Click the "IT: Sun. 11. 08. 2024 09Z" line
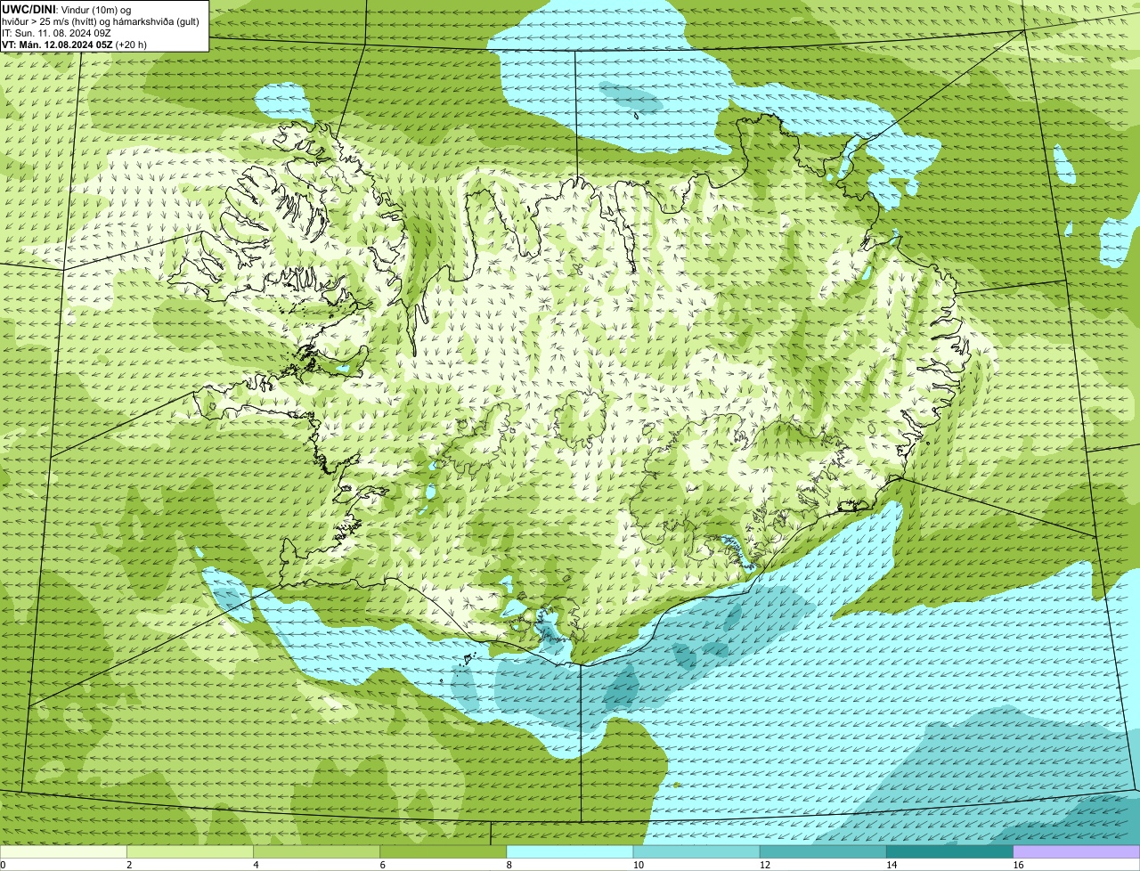Viewport: 1140px width, 871px height. pos(56,32)
